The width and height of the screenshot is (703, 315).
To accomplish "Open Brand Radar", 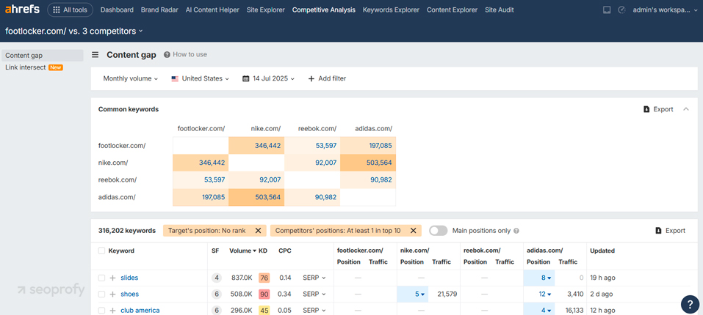I will (159, 10).
